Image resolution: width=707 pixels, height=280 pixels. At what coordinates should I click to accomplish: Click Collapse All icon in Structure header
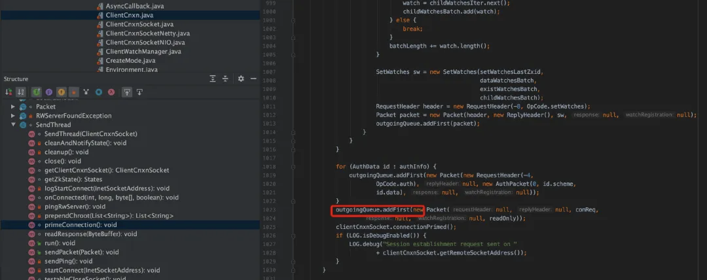[x=225, y=79]
